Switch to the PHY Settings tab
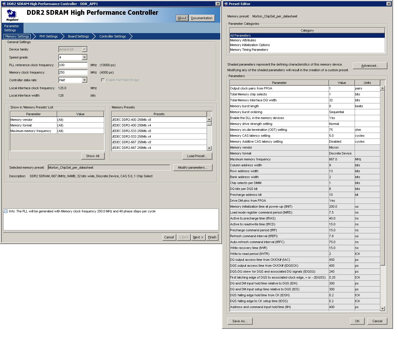This screenshot has height=340, width=398. pyautogui.click(x=48, y=36)
